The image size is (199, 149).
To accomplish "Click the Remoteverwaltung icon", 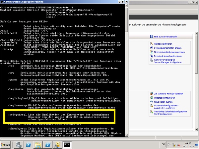I will tap(152, 60).
